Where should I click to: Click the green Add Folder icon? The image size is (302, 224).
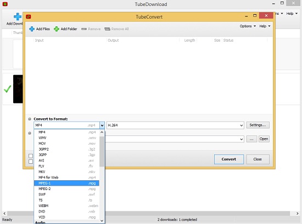(57, 29)
